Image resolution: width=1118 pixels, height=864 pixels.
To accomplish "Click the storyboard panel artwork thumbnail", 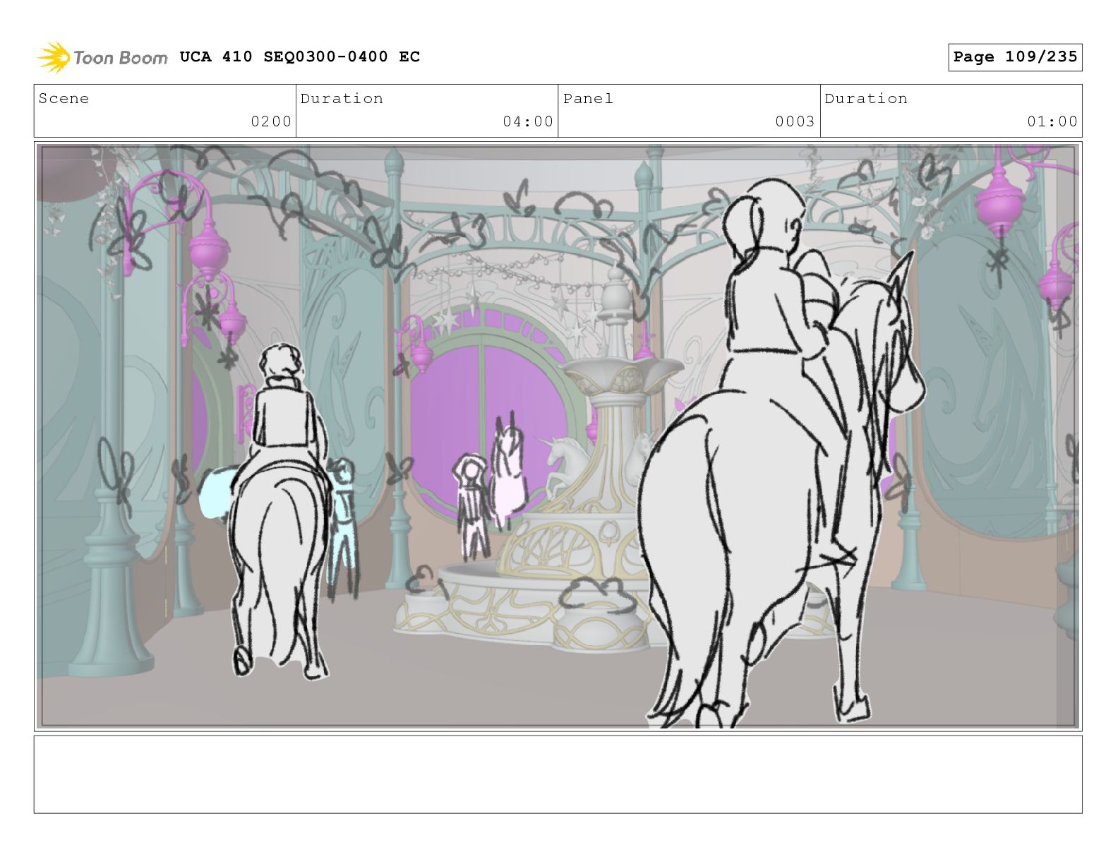I will tap(558, 436).
